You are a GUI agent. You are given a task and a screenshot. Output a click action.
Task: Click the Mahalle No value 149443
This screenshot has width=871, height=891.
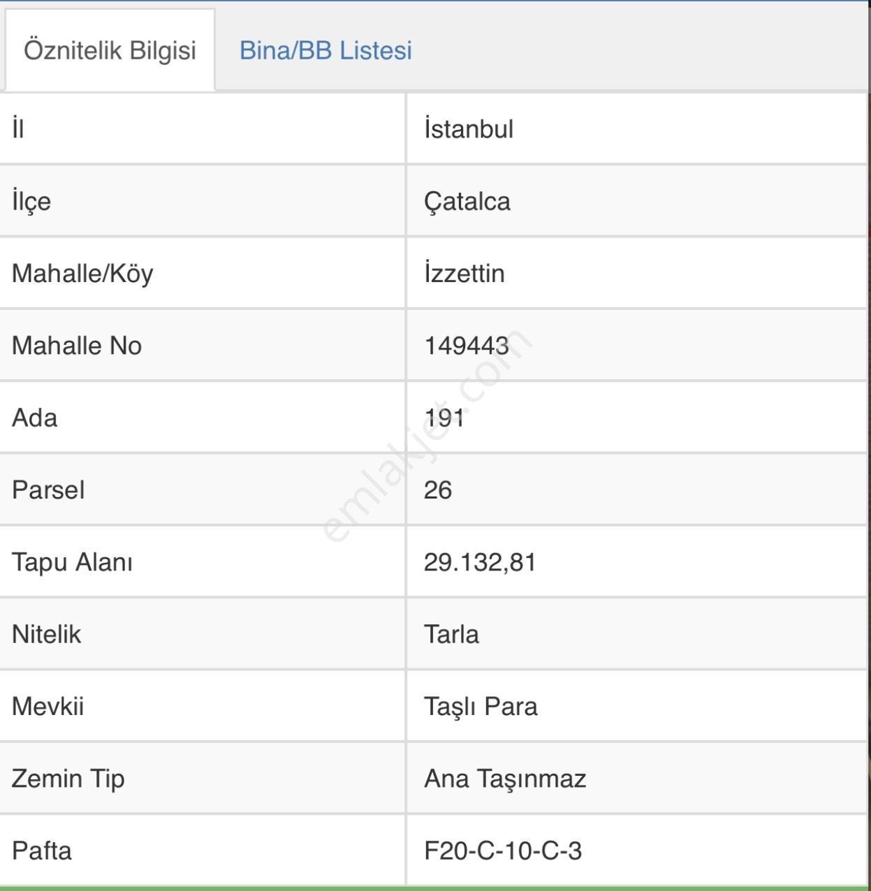[467, 345]
